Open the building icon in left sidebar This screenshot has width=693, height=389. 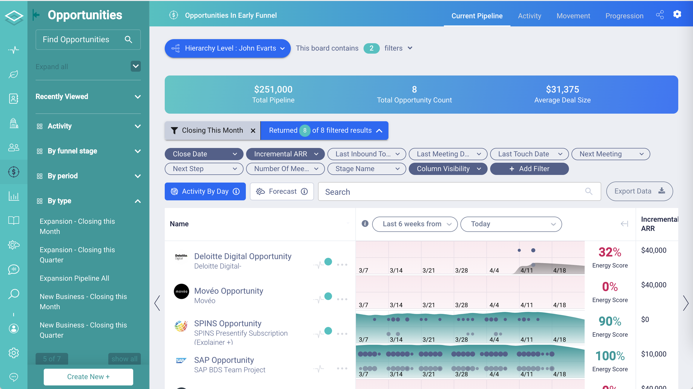[x=14, y=123]
